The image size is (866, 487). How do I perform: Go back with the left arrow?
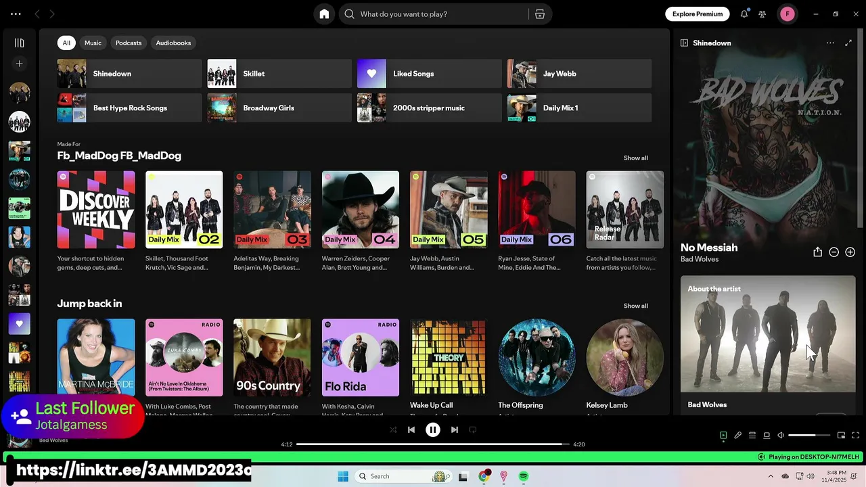[37, 14]
